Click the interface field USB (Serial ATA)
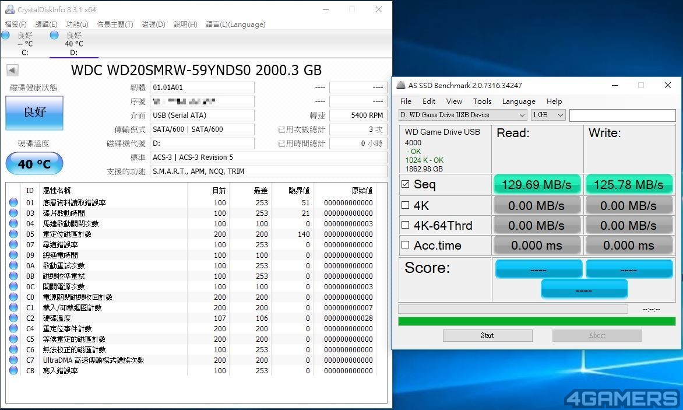 202,115
